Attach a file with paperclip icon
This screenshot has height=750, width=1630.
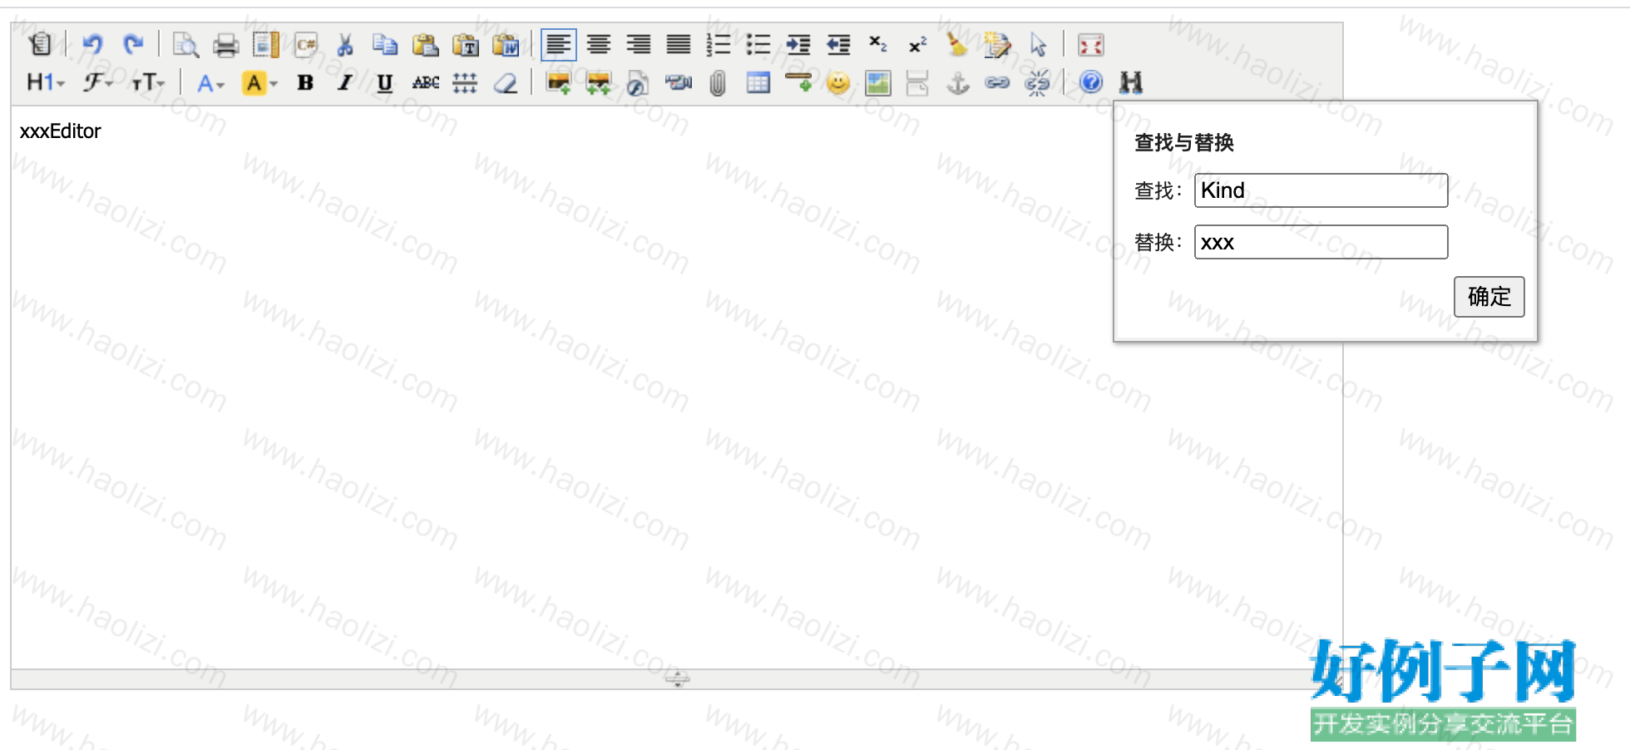(x=718, y=82)
